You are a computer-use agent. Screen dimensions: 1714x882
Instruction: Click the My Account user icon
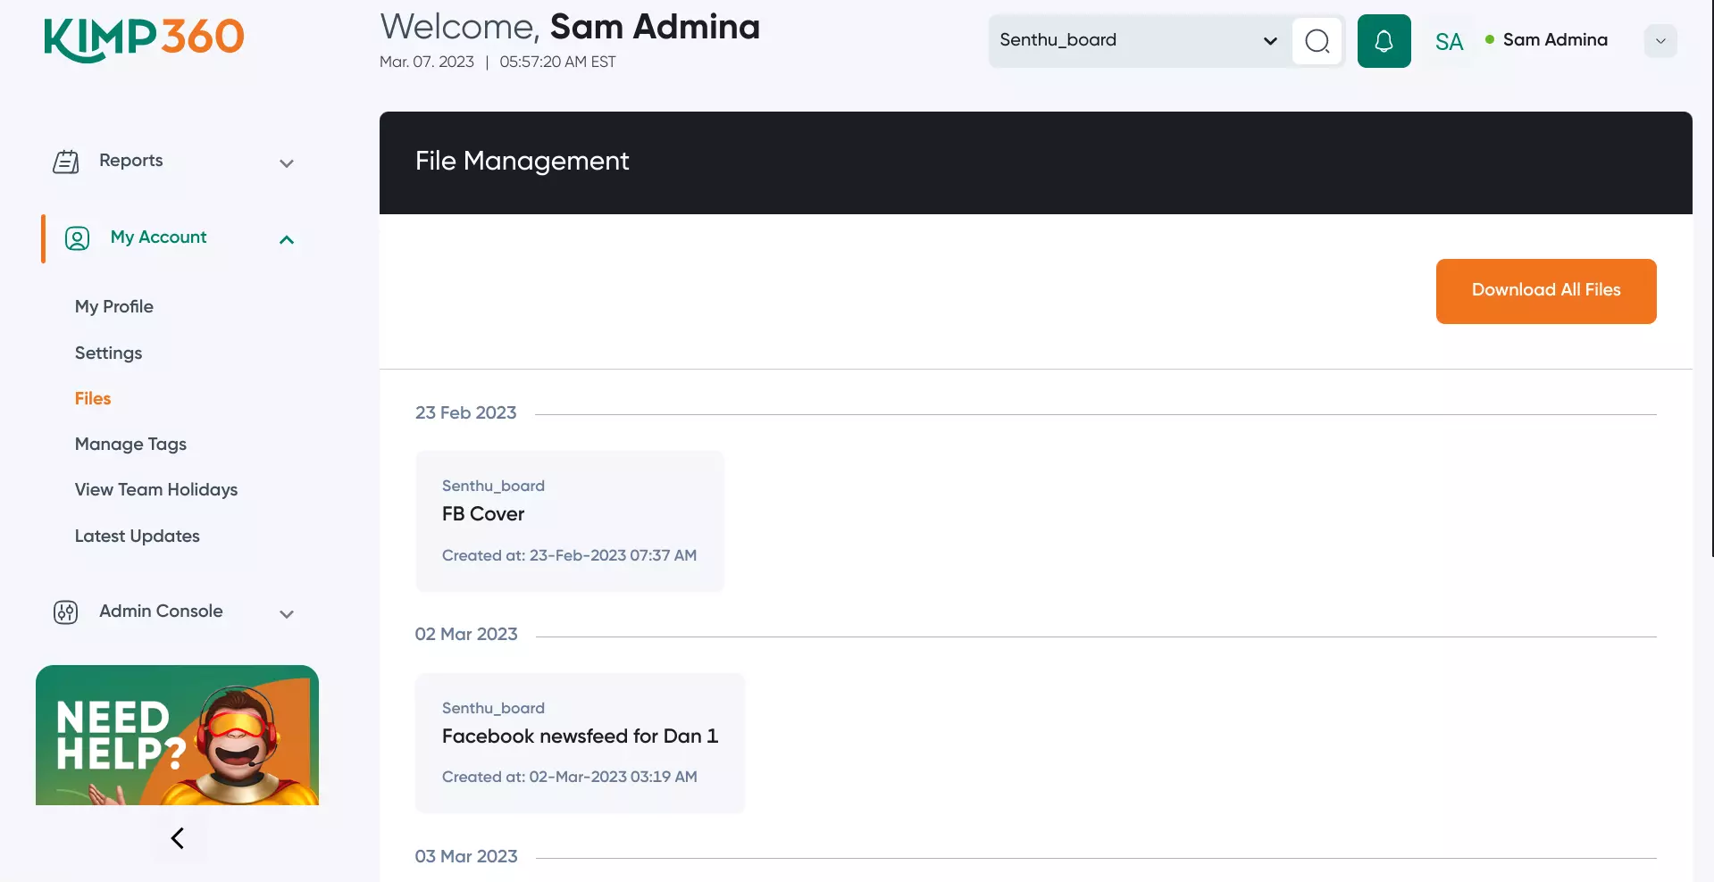[77, 238]
